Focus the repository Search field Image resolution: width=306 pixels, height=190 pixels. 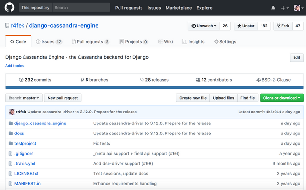point(81,8)
